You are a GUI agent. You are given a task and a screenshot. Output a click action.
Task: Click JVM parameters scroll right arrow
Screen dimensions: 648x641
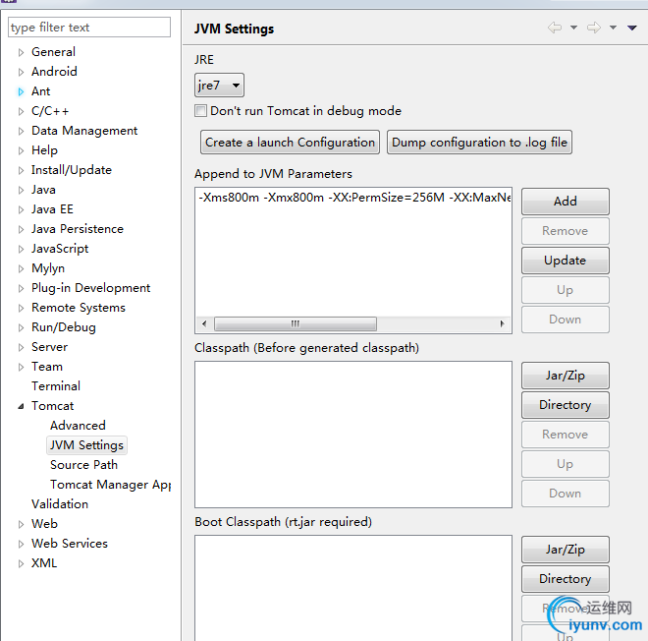[x=502, y=323]
